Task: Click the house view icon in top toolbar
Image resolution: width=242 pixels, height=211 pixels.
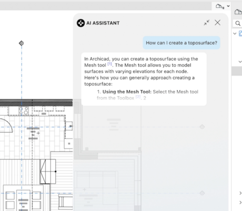Action: pos(220,6)
